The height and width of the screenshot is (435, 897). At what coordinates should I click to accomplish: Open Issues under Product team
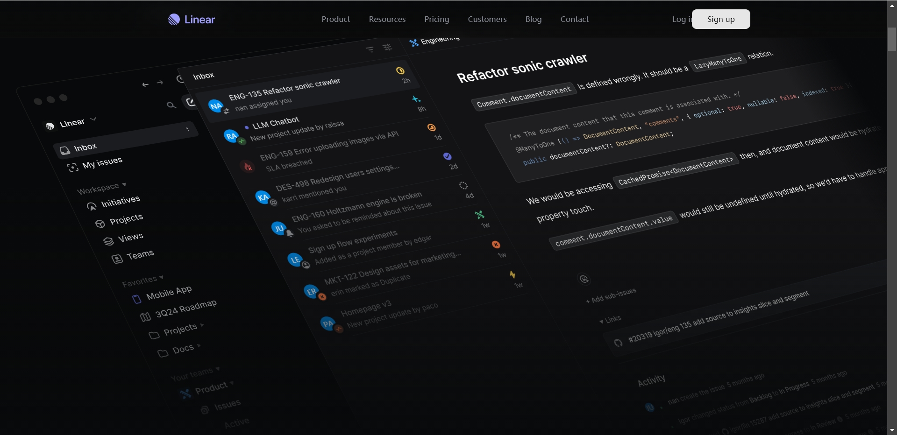221,406
